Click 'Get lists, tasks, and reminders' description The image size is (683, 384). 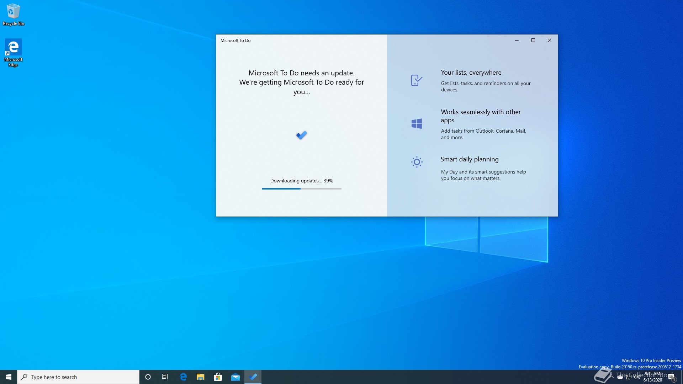point(486,86)
